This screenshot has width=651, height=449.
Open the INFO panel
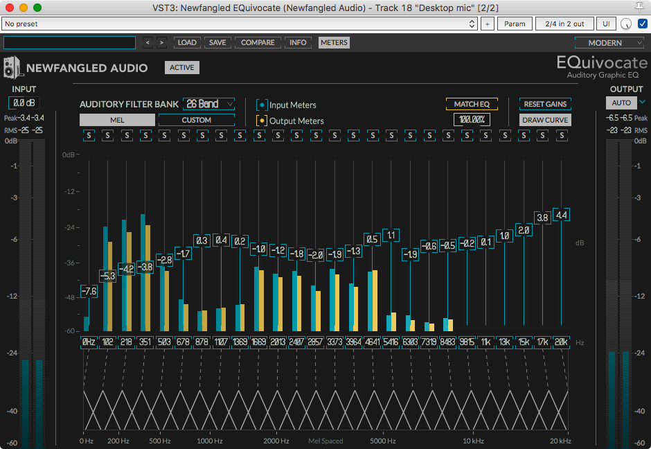pyautogui.click(x=298, y=42)
